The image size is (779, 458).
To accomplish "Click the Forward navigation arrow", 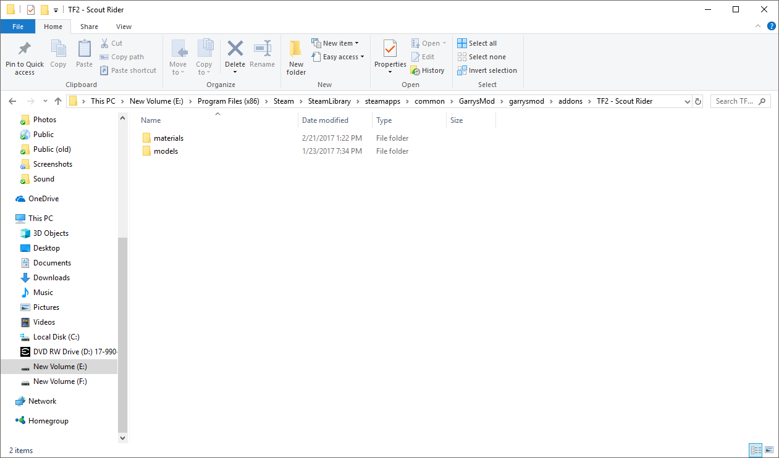I will point(31,101).
